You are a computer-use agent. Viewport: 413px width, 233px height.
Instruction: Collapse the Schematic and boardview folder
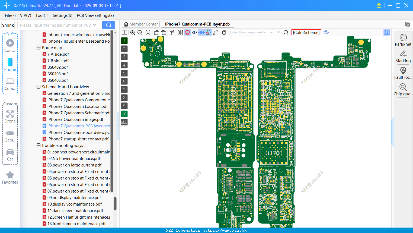coord(38,87)
